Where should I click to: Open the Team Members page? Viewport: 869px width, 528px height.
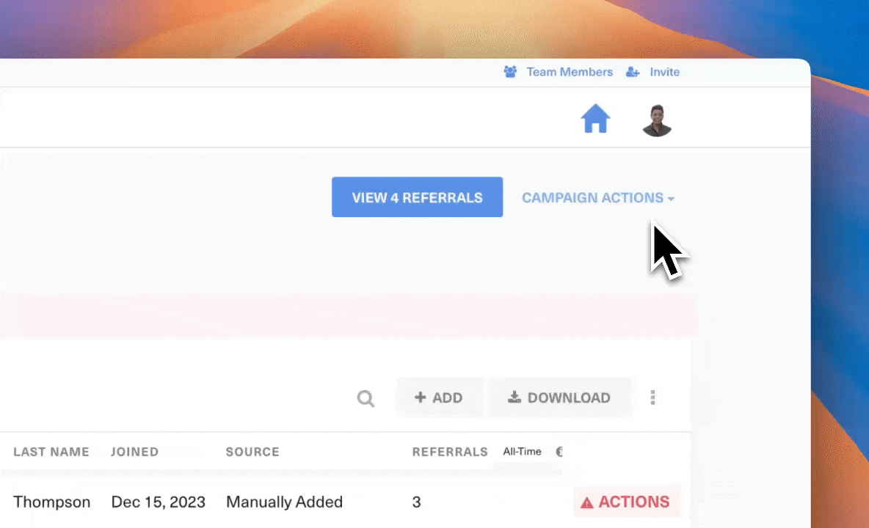570,71
